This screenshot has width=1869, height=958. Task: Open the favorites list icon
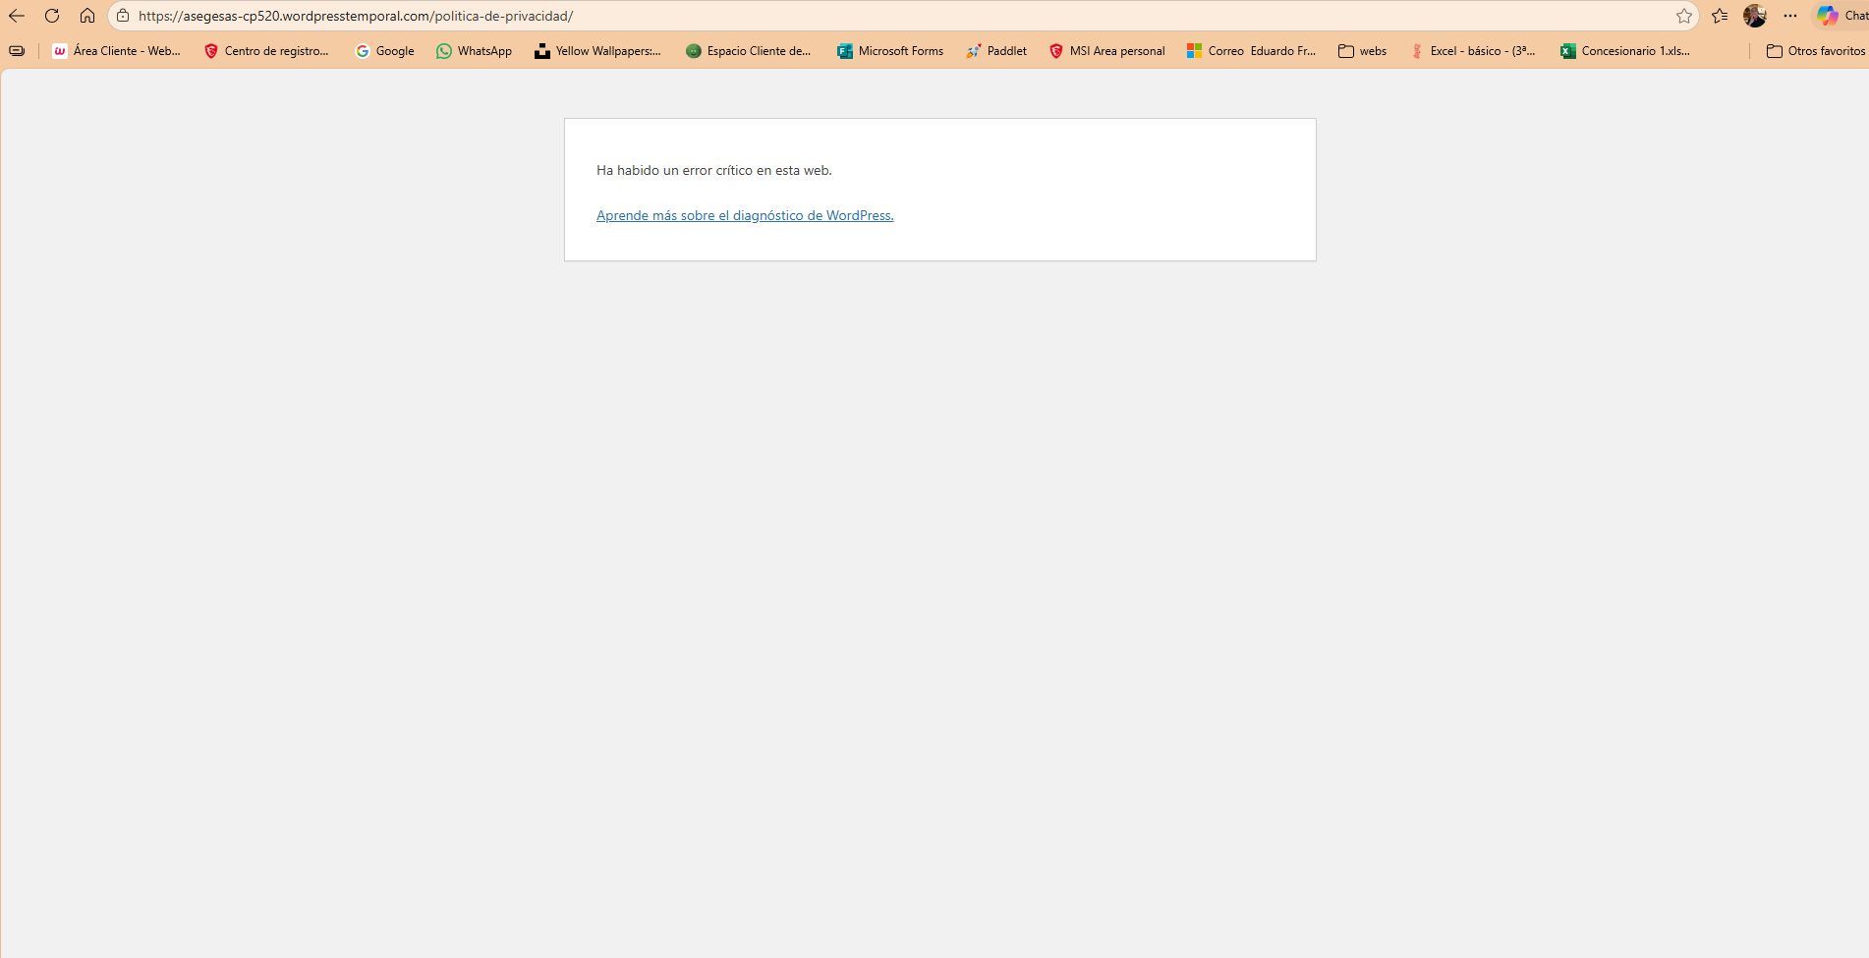[x=1720, y=16]
